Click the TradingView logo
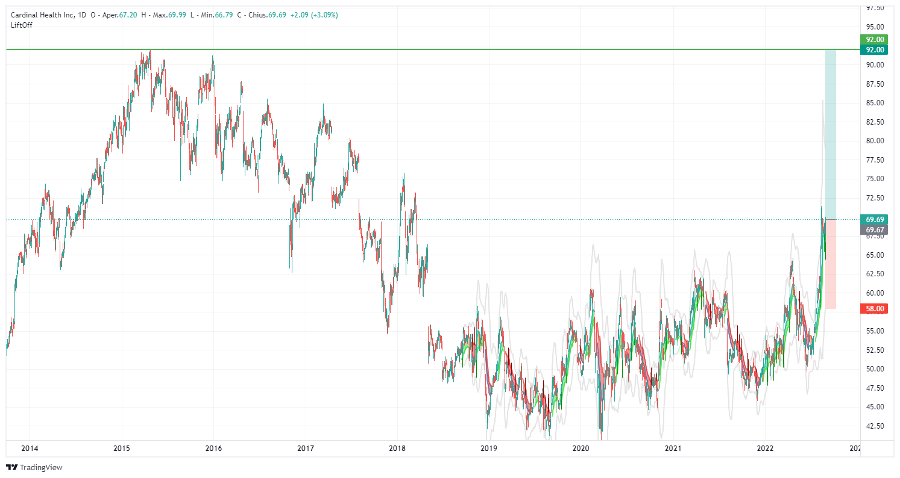Viewport: 900px width, 478px height. click(34, 467)
